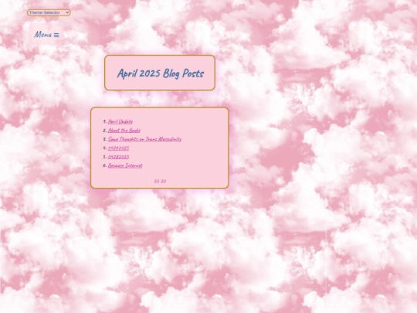Open the Theme Selector dropdown

(49, 12)
